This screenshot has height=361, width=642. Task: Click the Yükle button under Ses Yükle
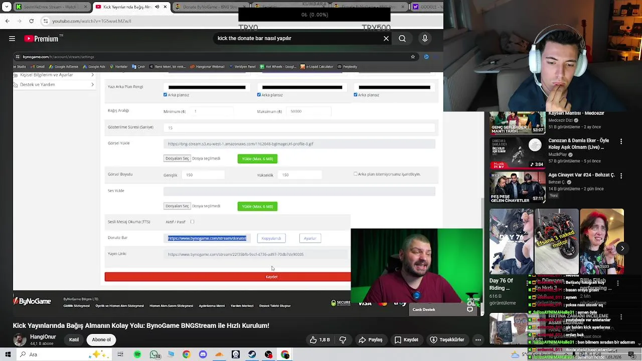pyautogui.click(x=257, y=207)
